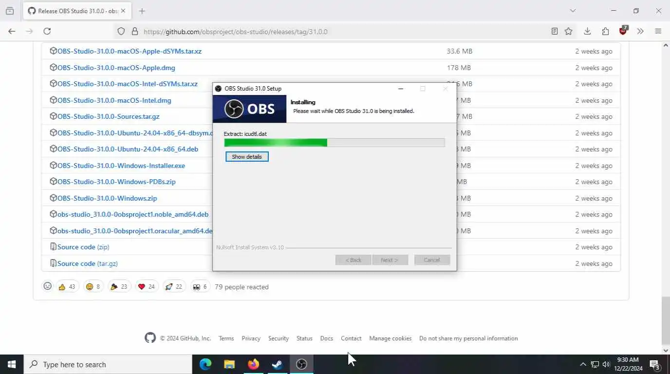The width and height of the screenshot is (670, 374).
Task: Toggle rocket reaction with 22
Action: coord(174,287)
